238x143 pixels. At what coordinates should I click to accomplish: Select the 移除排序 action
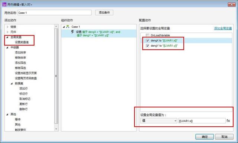(20, 57)
